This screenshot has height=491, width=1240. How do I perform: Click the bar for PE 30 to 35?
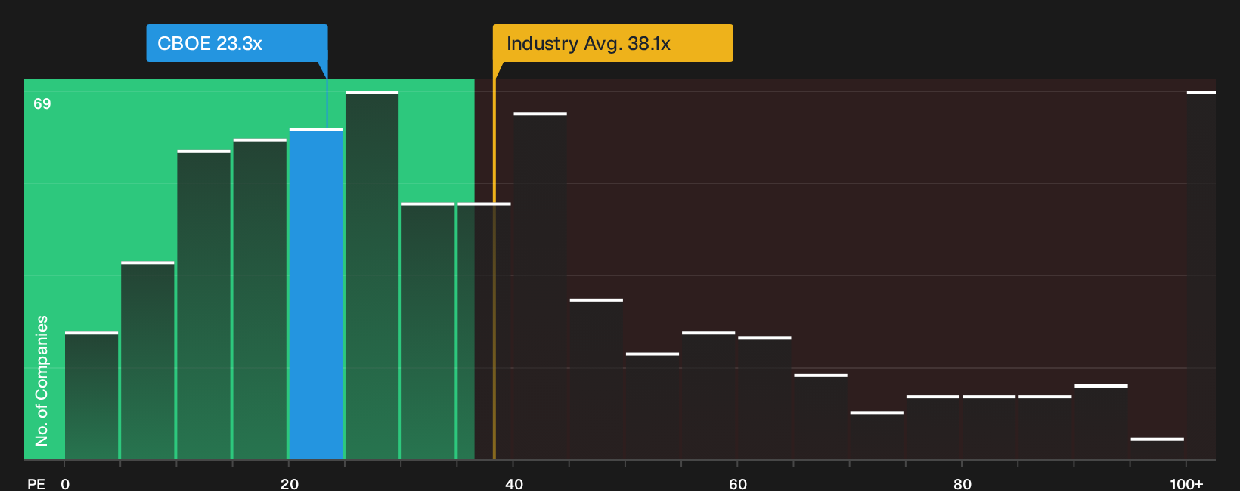click(x=428, y=331)
